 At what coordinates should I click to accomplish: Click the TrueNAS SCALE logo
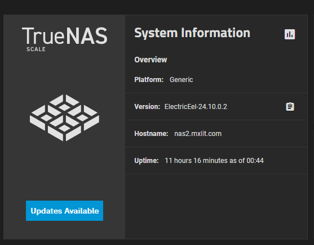point(64,39)
